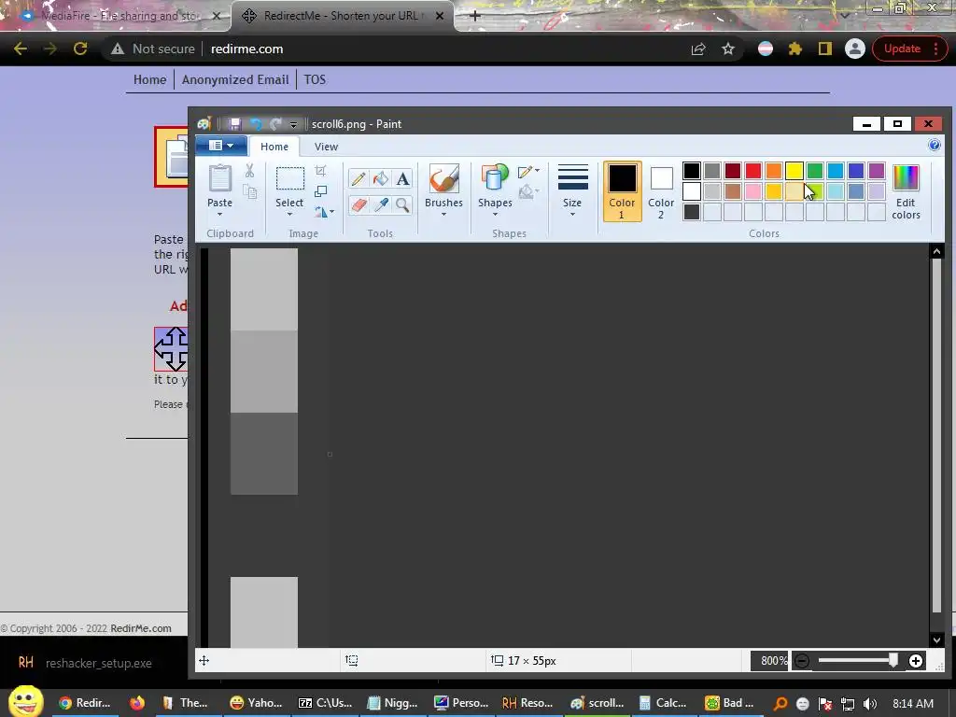Click the Paint zoom slider handle

(x=893, y=660)
